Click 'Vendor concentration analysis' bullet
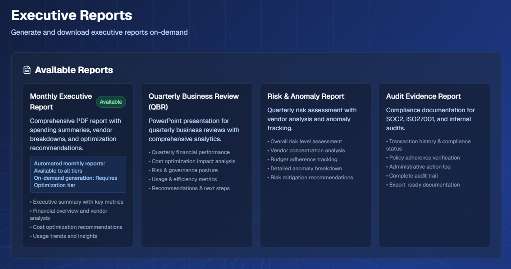The image size is (511, 269). tap(306, 150)
